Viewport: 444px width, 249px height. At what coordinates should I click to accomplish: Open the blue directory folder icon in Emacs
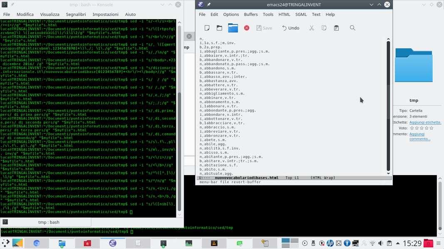pyautogui.click(x=233, y=28)
